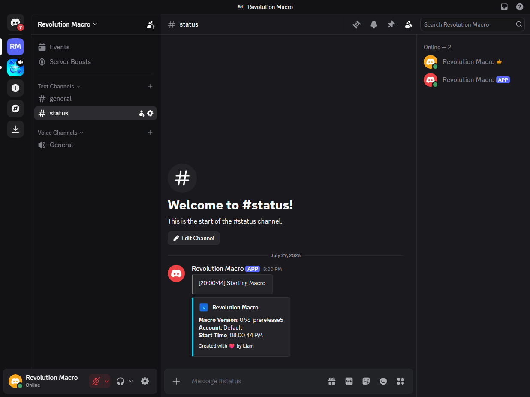Click the '[20:00:44] Starting Macro' text

232,283
